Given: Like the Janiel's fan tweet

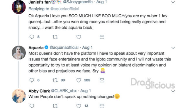Looking at the screenshot, I should [x=79, y=37].
